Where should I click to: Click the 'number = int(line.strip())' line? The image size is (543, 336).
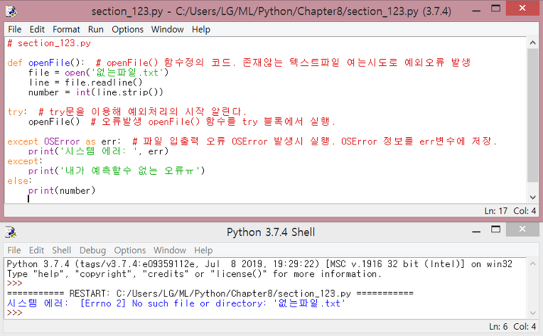tap(95, 92)
